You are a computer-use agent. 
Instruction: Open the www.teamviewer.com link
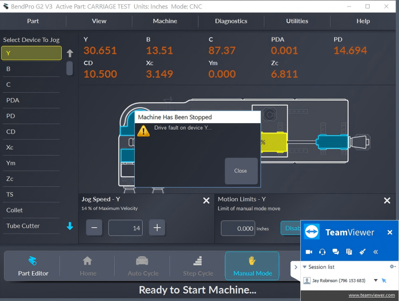coord(371,295)
